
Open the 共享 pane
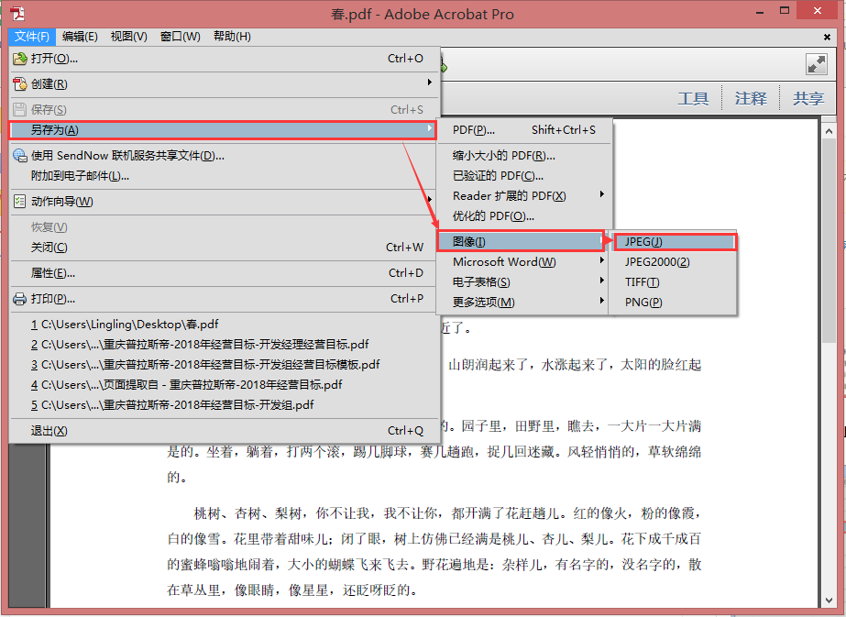[808, 98]
